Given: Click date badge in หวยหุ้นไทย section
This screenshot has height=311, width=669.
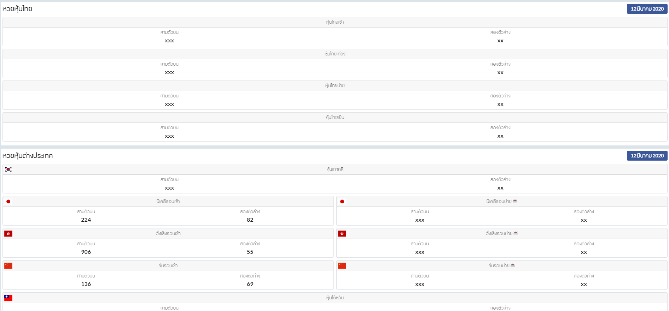Looking at the screenshot, I should [x=647, y=9].
